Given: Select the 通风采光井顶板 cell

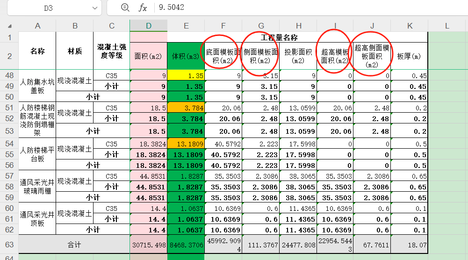Looking at the screenshot, I should click(x=37, y=219).
